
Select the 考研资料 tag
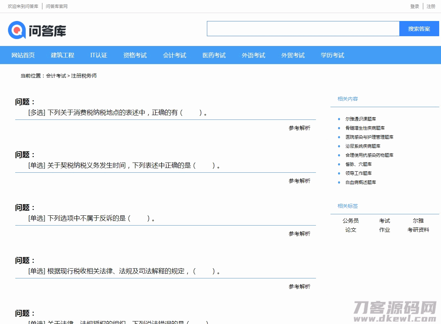pyautogui.click(x=418, y=230)
